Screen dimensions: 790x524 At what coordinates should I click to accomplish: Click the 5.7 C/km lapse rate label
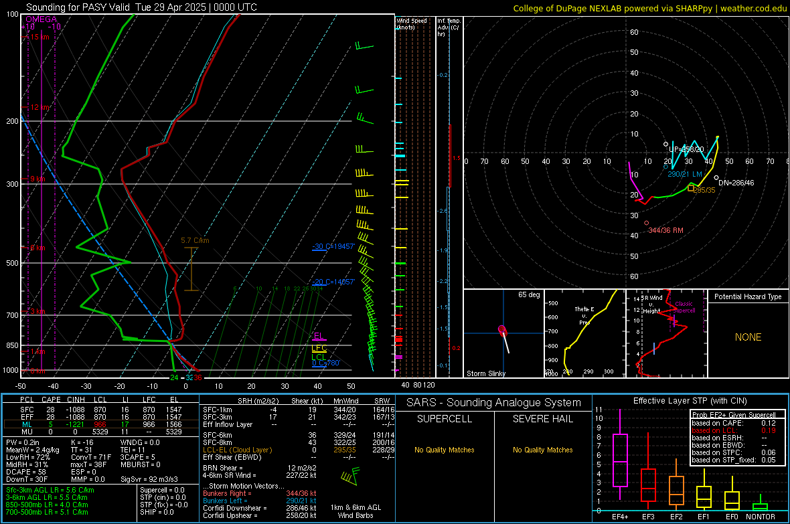pos(195,240)
